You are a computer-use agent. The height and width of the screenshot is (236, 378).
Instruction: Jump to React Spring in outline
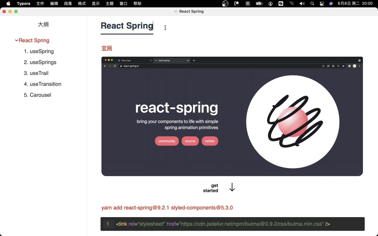coord(34,40)
